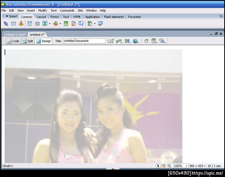Select the Favorites insert tab
Image resolution: width=225 pixels, height=177 pixels.
click(x=135, y=17)
